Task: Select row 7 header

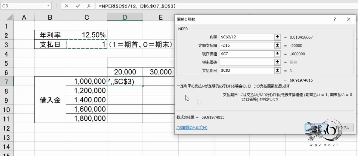Action: pyautogui.click(x=7, y=81)
